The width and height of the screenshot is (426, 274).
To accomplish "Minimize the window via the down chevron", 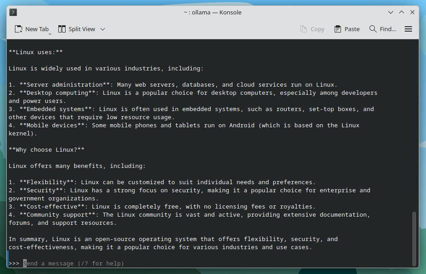I will 390,12.
